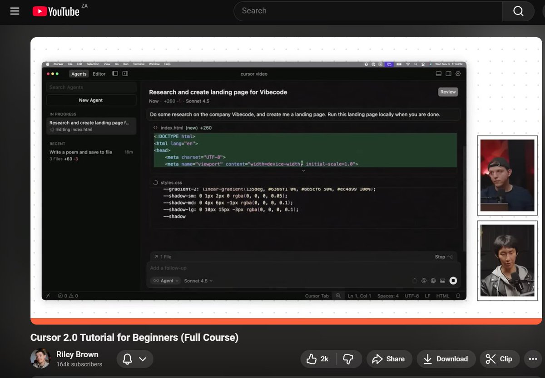This screenshot has height=378, width=545.
Task: Open the File menu in macOS menu bar
Action: 70,64
